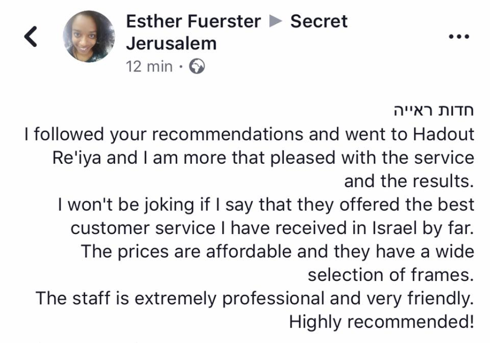Image resolution: width=490 pixels, height=343 pixels.
Task: Click the line starting "The prices are affordable"
Action: click(277, 251)
